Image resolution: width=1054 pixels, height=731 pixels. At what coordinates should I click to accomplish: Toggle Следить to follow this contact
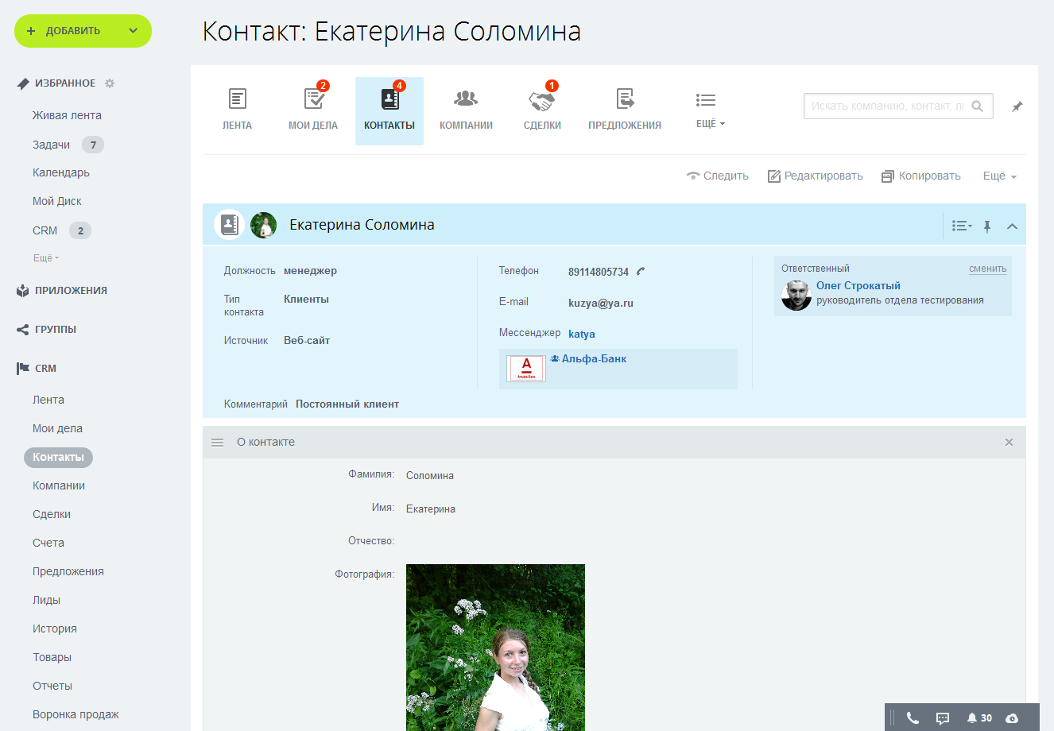[x=718, y=176]
